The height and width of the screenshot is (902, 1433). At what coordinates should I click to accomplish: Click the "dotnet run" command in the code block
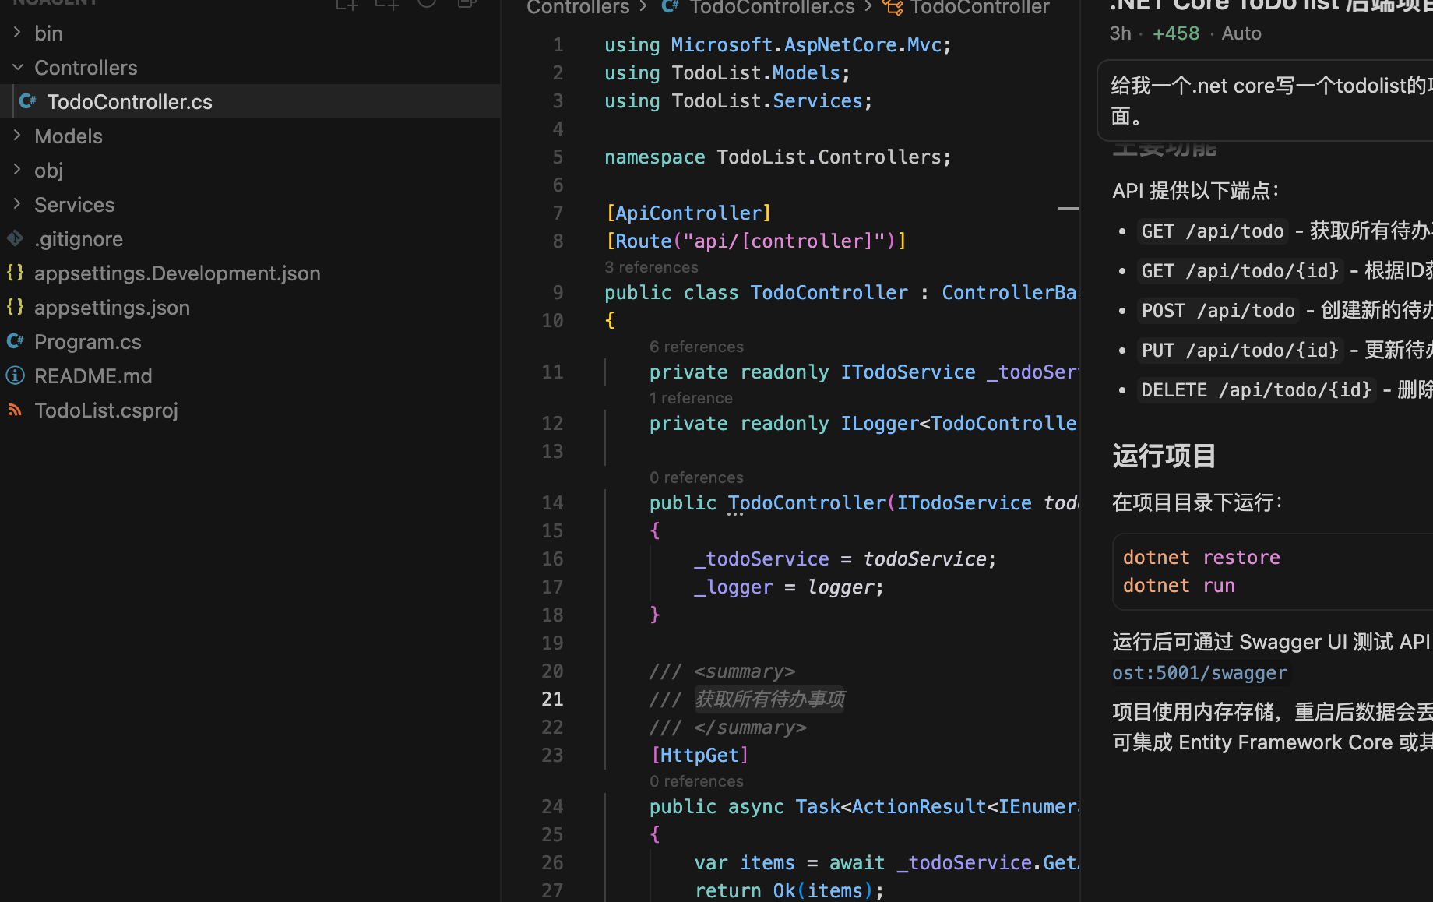[1178, 586]
